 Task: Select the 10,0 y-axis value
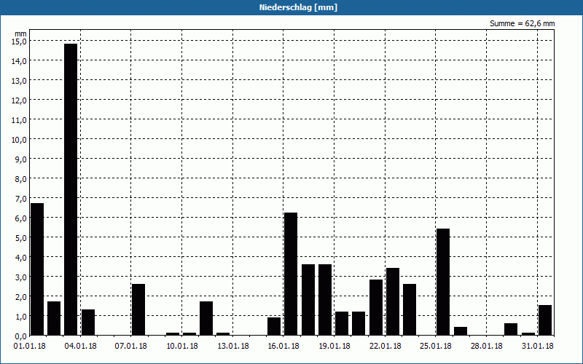coord(19,139)
